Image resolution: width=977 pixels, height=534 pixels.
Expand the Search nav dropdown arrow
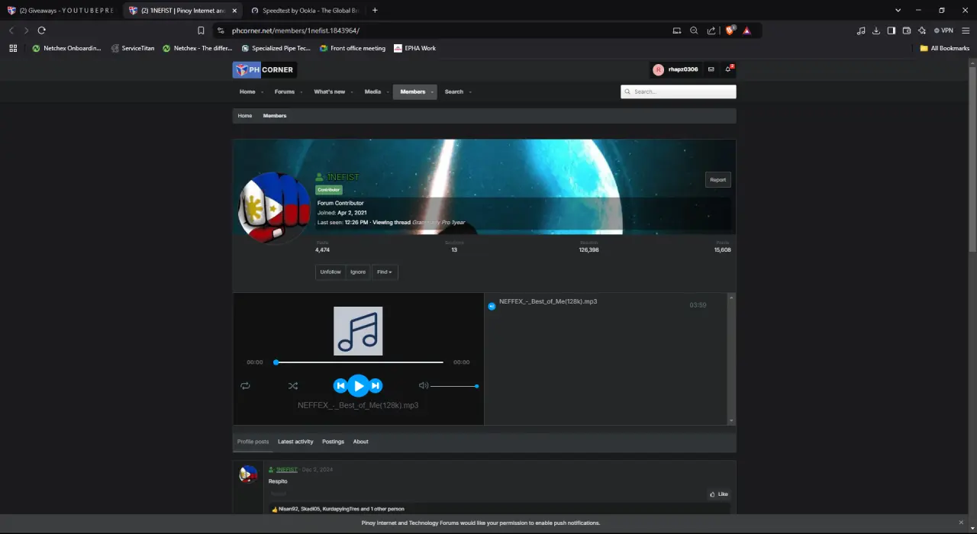(470, 92)
